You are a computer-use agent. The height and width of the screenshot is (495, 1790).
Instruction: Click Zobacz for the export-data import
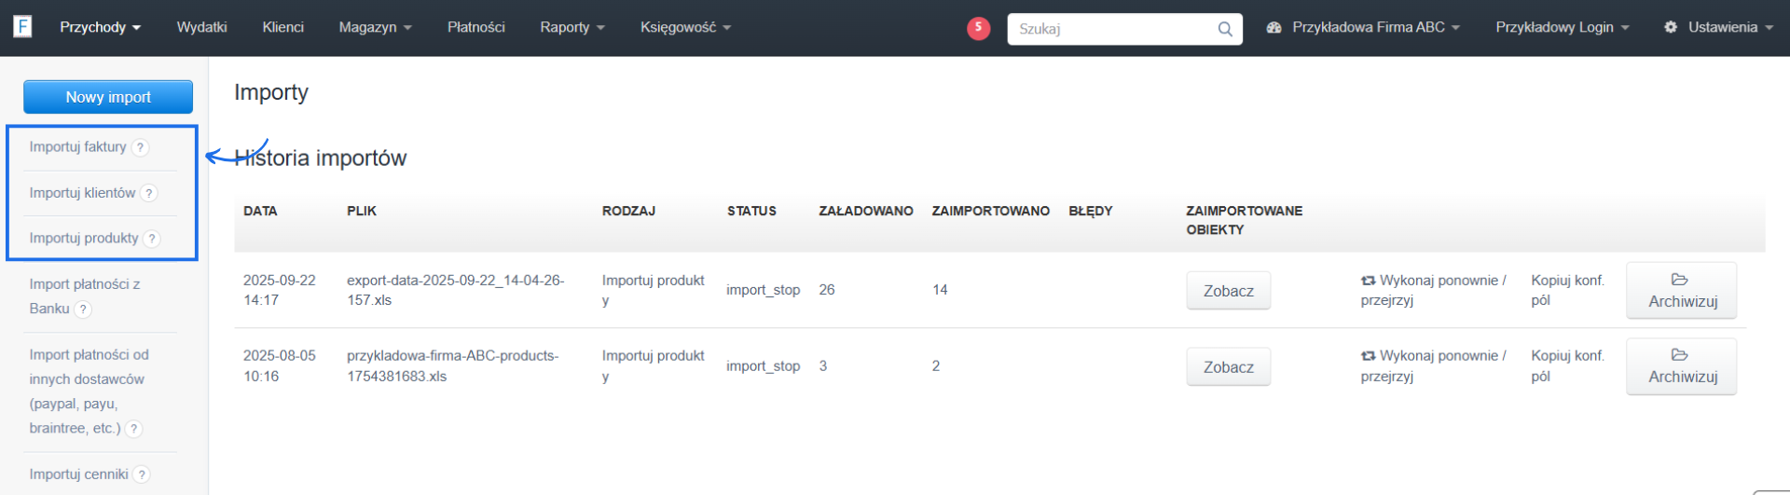(x=1229, y=291)
